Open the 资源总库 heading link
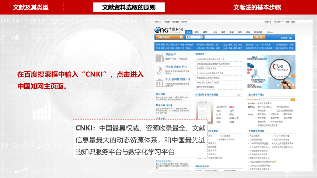Screen dimensions: 317x178 pyautogui.click(x=171, y=54)
